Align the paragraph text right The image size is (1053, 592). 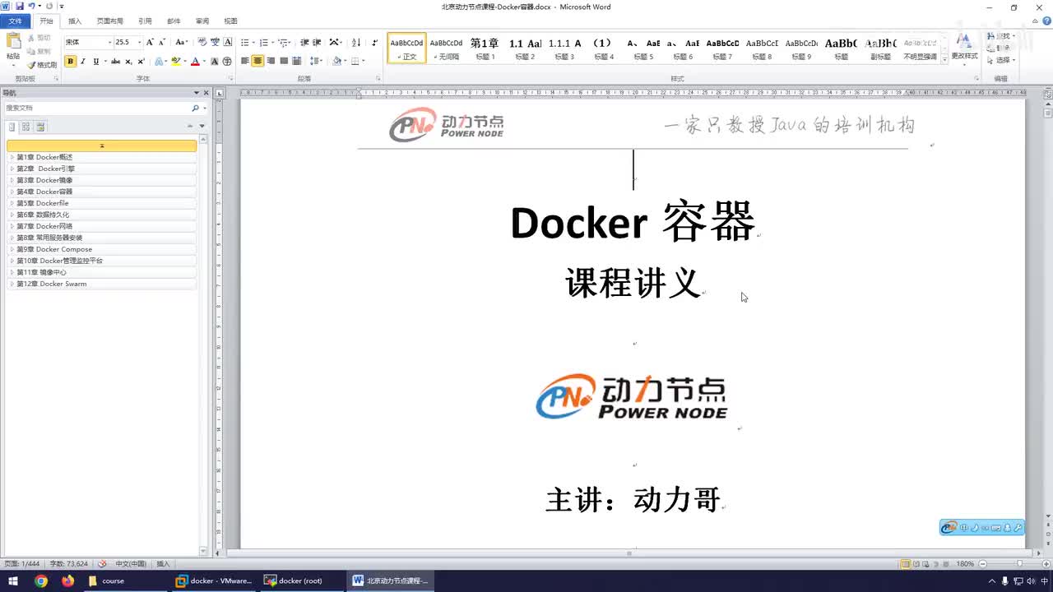(271, 62)
